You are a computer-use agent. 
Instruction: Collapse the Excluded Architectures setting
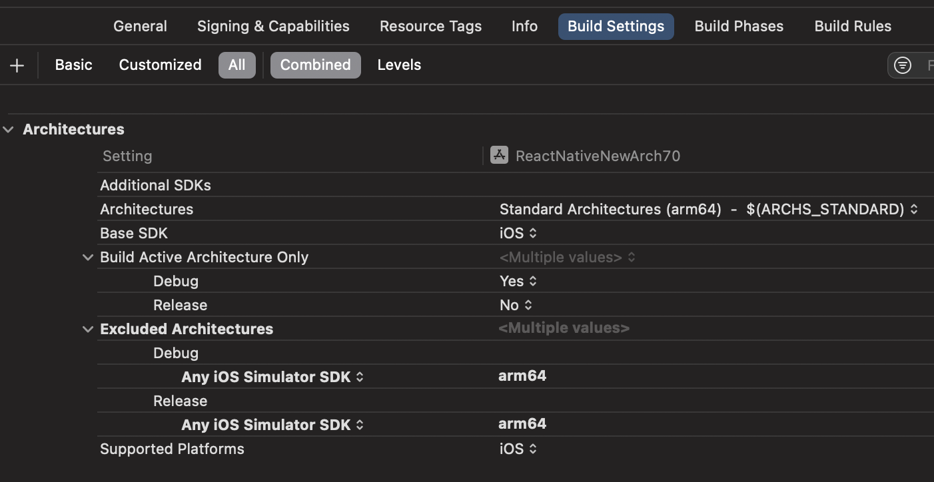tap(87, 328)
